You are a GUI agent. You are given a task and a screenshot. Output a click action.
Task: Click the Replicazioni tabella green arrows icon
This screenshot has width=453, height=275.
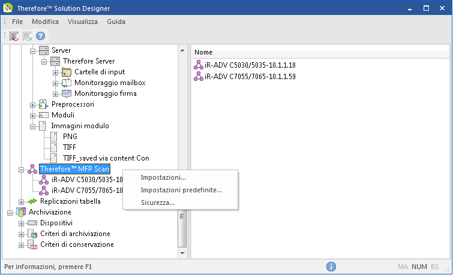click(32, 201)
